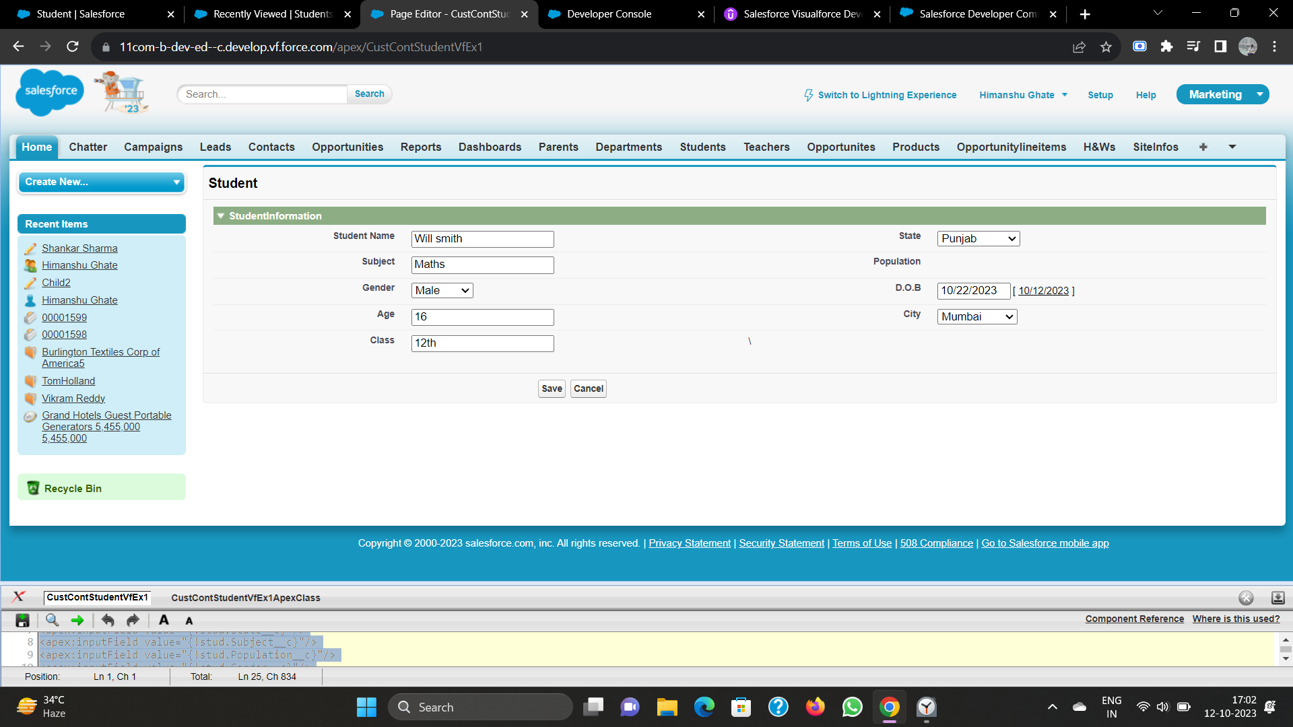The image size is (1293, 727).
Task: Click the plus icon for all tabs
Action: pyautogui.click(x=1203, y=147)
